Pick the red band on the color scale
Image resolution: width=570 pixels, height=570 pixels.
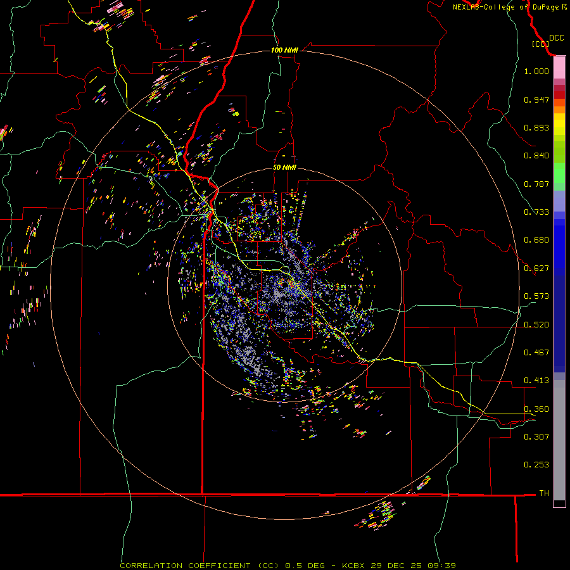pyautogui.click(x=559, y=94)
